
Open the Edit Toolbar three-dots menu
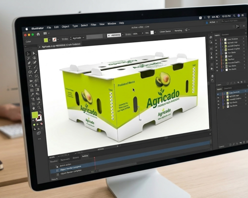(x=40, y=139)
